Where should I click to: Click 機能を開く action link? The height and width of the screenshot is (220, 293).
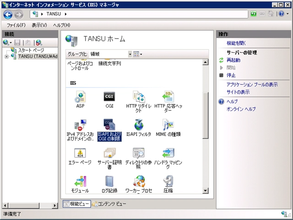pos(236,43)
